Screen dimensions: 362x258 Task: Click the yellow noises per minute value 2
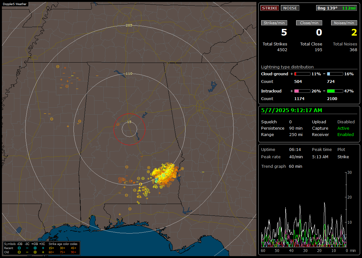point(354,32)
